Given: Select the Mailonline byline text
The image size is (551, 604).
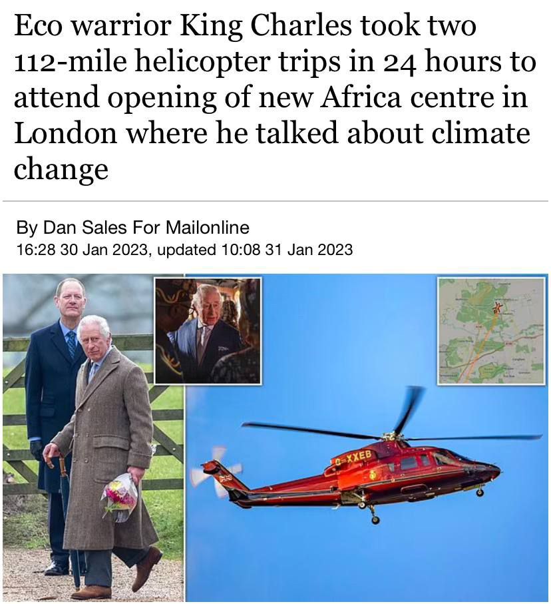Looking at the screenshot, I should (x=208, y=227).
